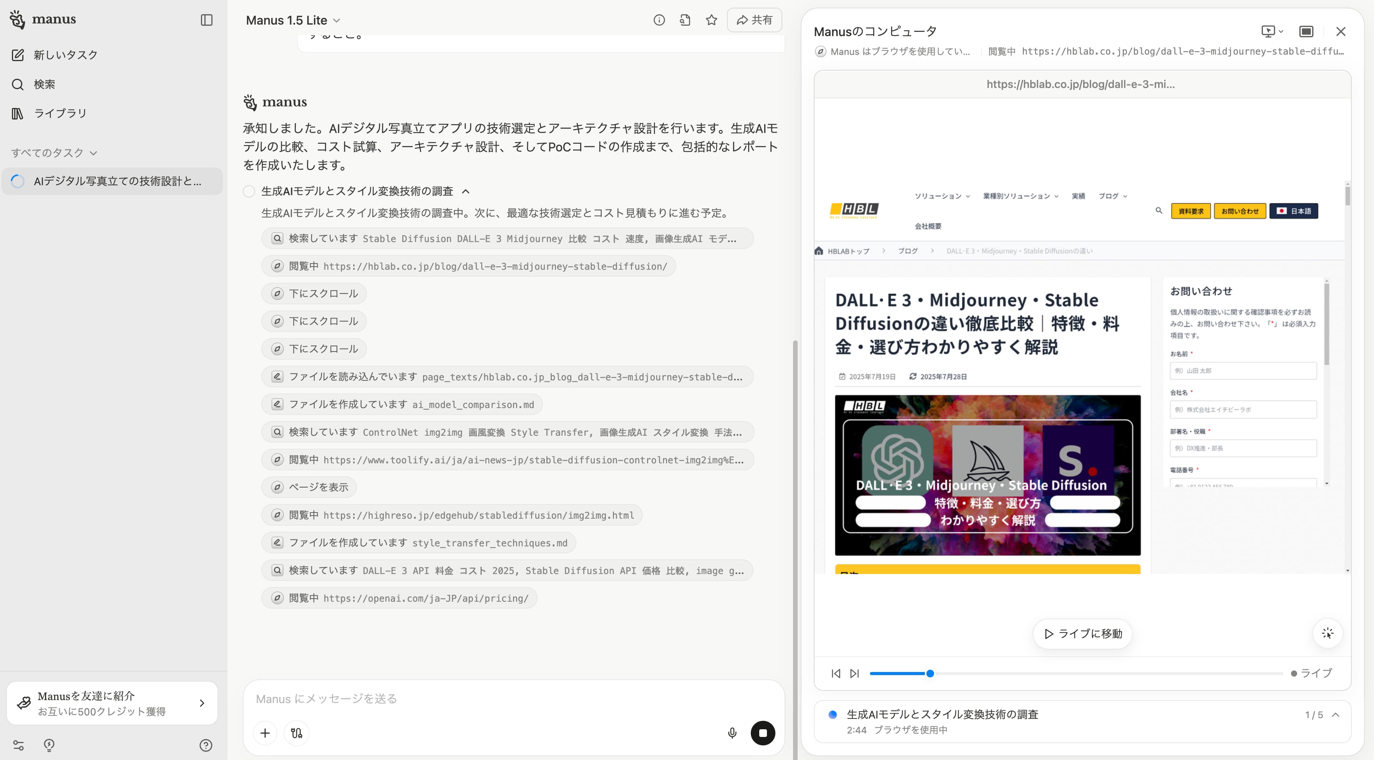Screen dimensions: 1374x760
Task: Click the playback progress slider
Action: (930, 674)
